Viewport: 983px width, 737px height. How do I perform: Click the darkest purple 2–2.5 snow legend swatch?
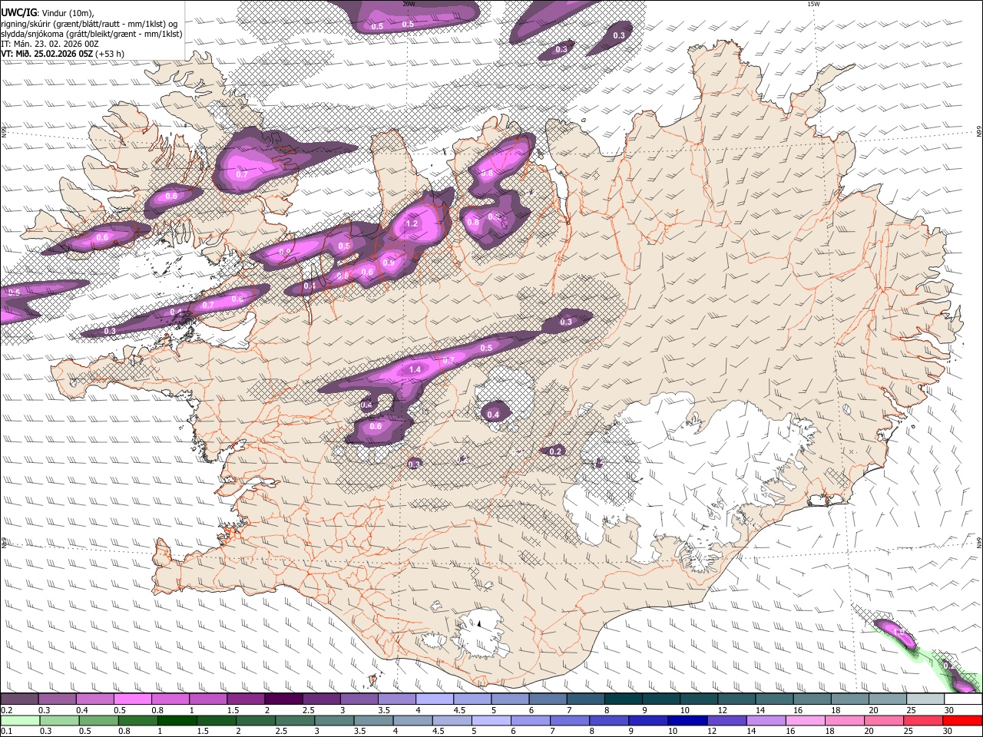(x=283, y=699)
